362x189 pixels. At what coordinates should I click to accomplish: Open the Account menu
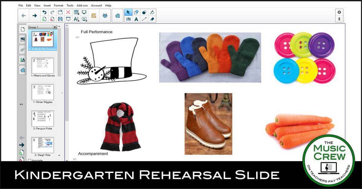[x=97, y=5]
